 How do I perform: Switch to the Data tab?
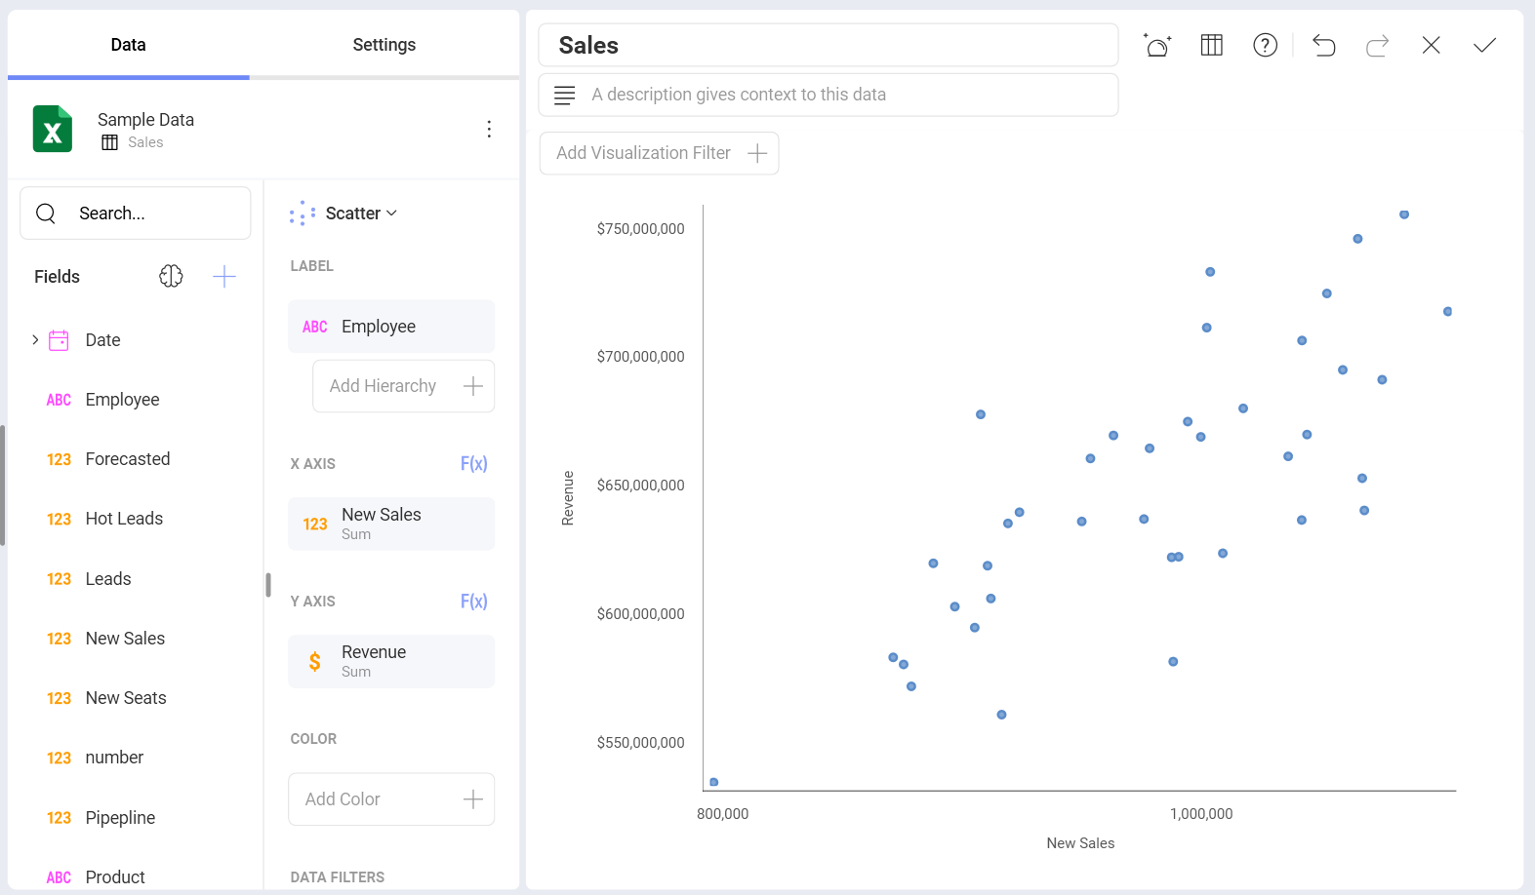point(128,45)
